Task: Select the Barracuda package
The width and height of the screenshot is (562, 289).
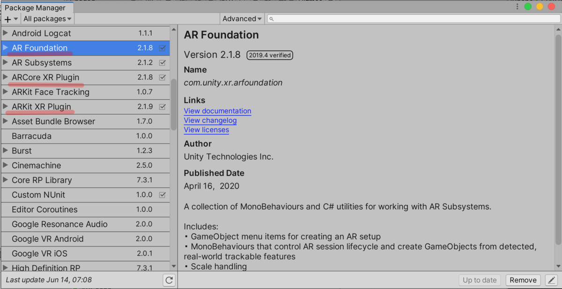Action: click(x=85, y=136)
